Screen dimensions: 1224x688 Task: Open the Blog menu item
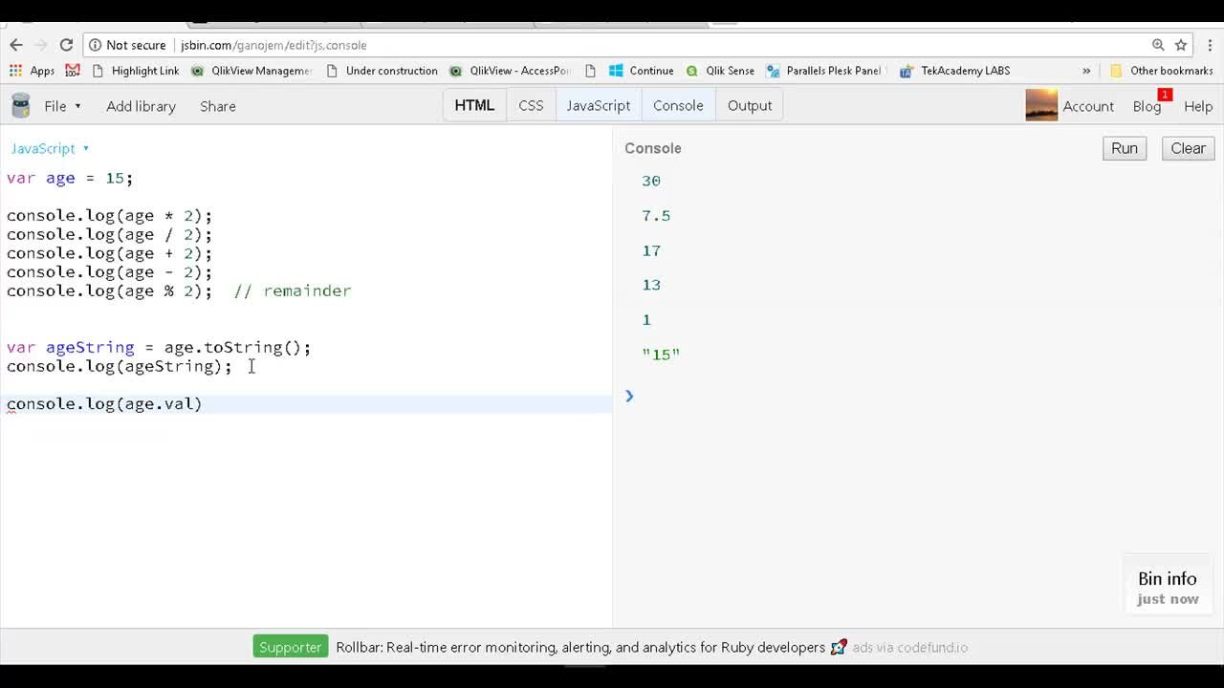pyautogui.click(x=1147, y=106)
